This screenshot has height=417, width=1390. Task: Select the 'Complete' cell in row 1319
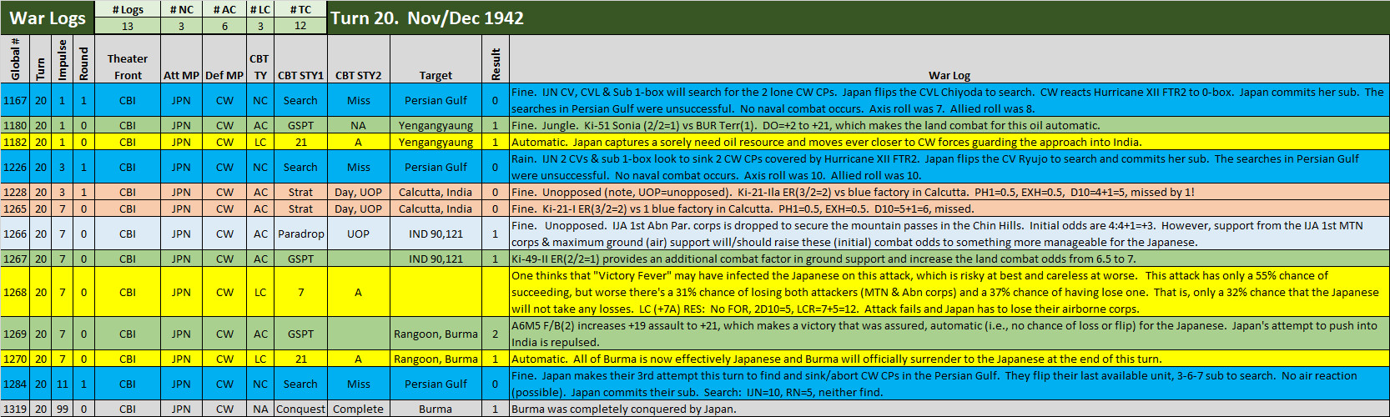pyautogui.click(x=358, y=409)
